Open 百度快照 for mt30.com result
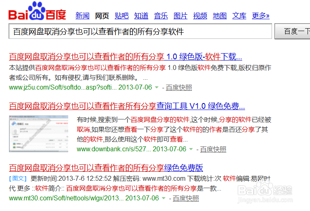 coord(186,198)
